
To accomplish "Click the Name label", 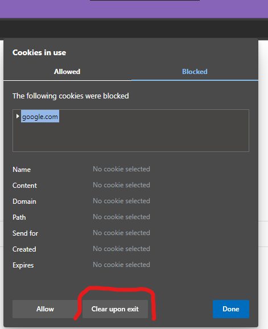I will point(22,170).
